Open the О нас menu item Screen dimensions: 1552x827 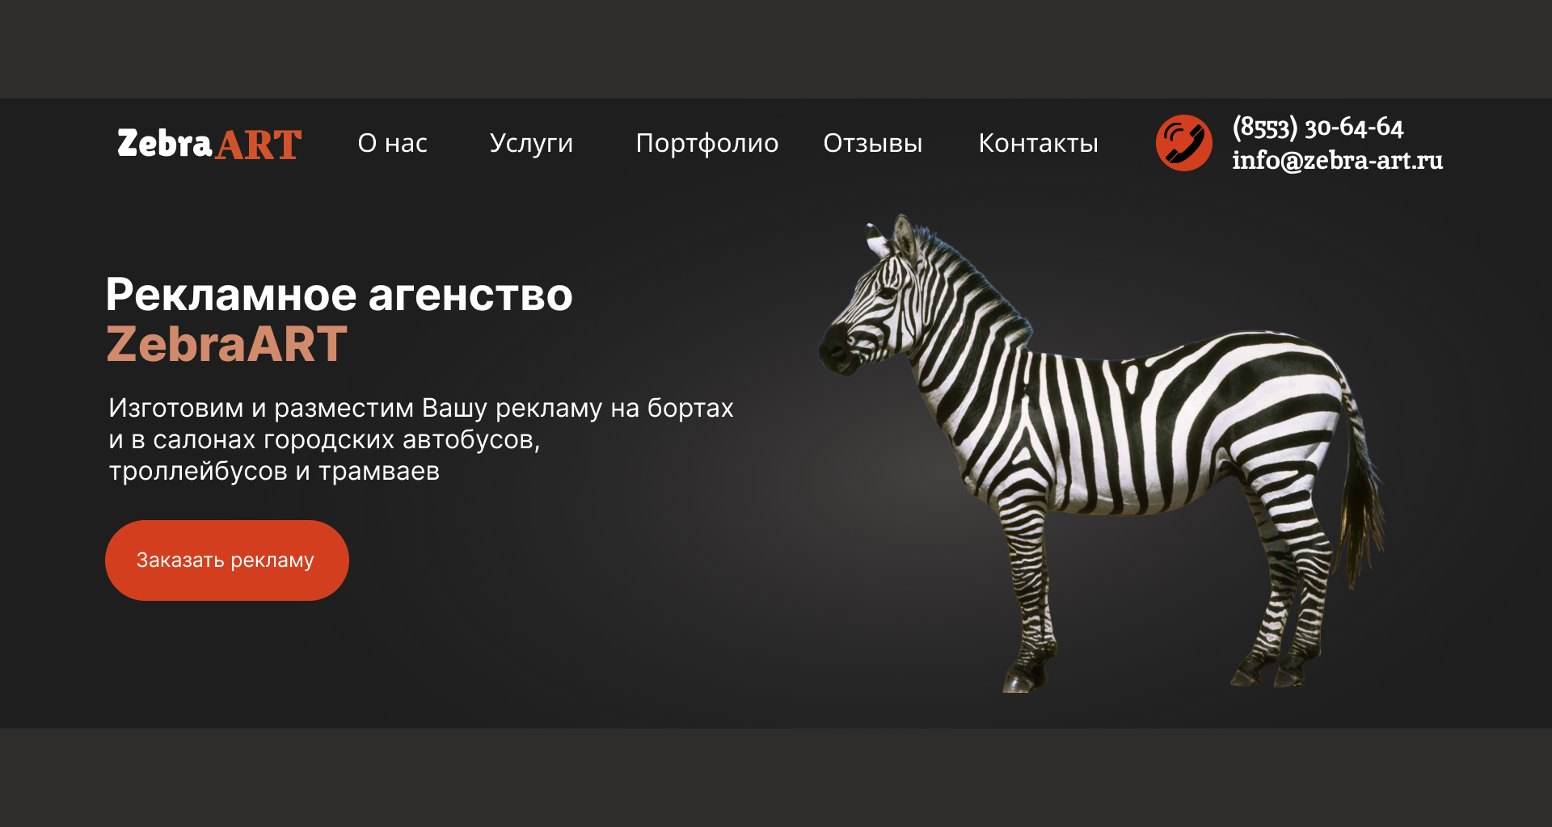point(393,143)
